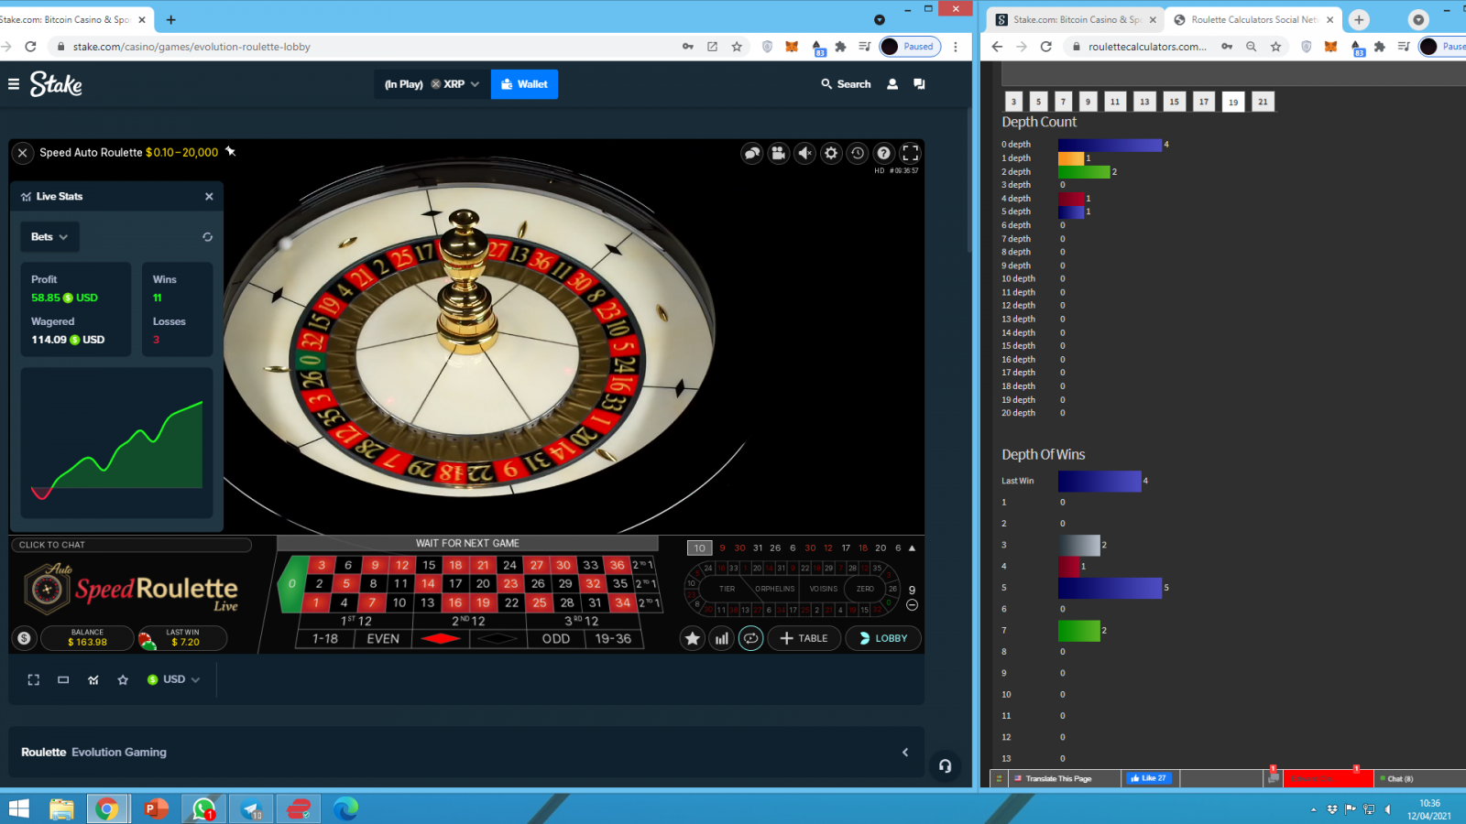This screenshot has width=1466, height=824.
Task: Select depth filter 3
Action: 1013,102
